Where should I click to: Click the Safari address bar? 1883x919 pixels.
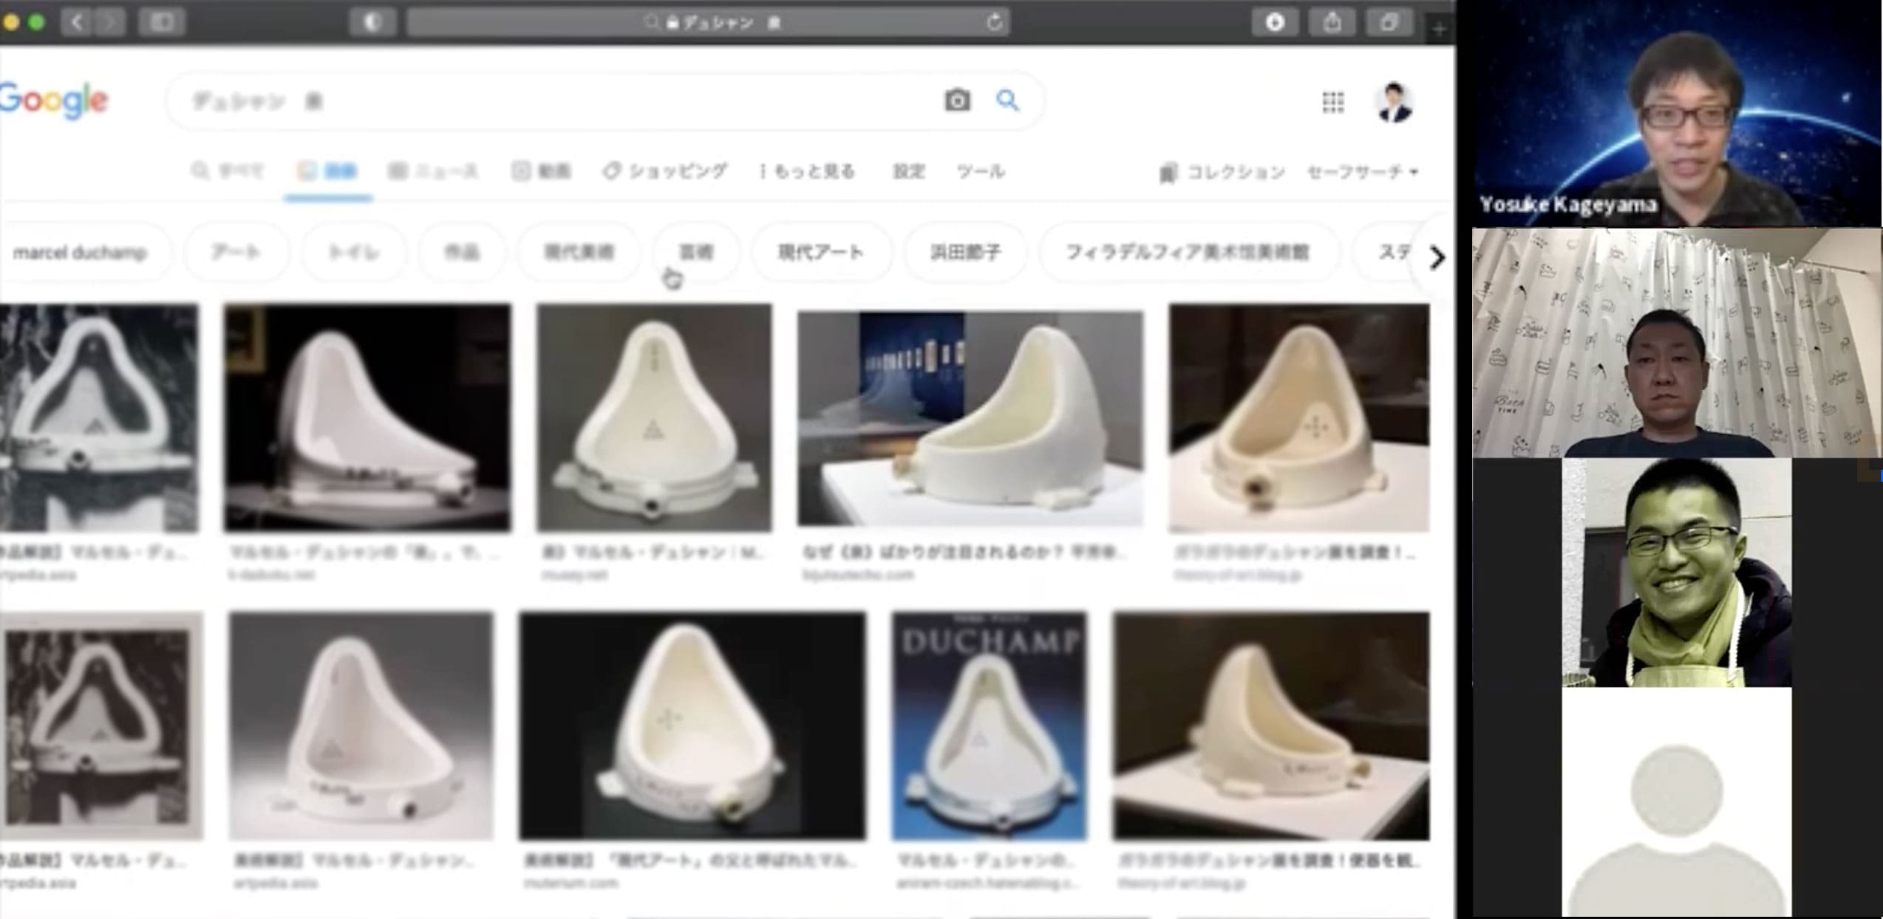point(709,23)
